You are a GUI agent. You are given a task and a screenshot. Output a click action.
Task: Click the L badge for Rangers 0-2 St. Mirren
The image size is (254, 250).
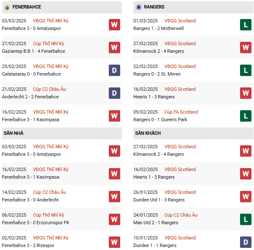(x=246, y=70)
